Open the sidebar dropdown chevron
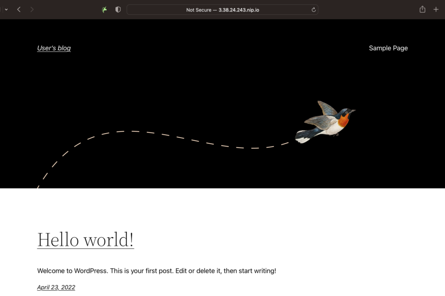Image resolution: width=445 pixels, height=296 pixels. 6,10
